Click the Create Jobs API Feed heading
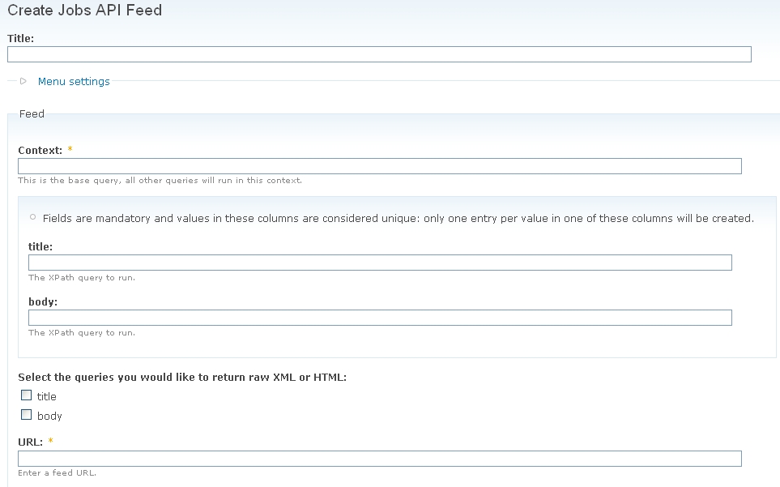This screenshot has width=780, height=487. 84,11
